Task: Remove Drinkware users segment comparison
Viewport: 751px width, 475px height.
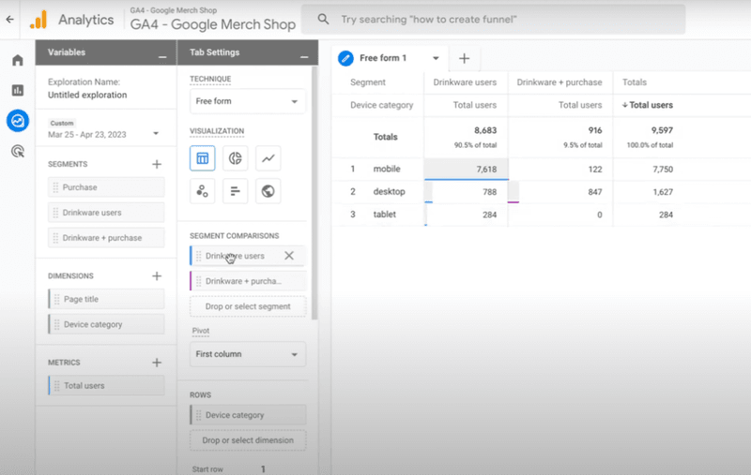Action: [289, 256]
